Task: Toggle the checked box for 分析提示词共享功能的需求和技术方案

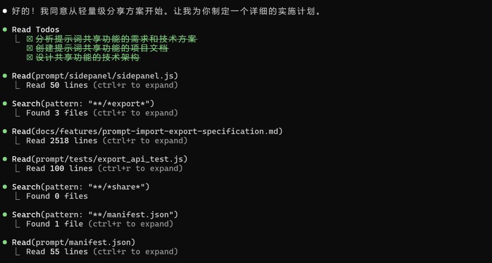Action: pos(30,39)
